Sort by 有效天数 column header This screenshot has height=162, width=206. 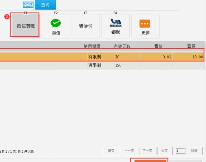[x=122, y=46]
